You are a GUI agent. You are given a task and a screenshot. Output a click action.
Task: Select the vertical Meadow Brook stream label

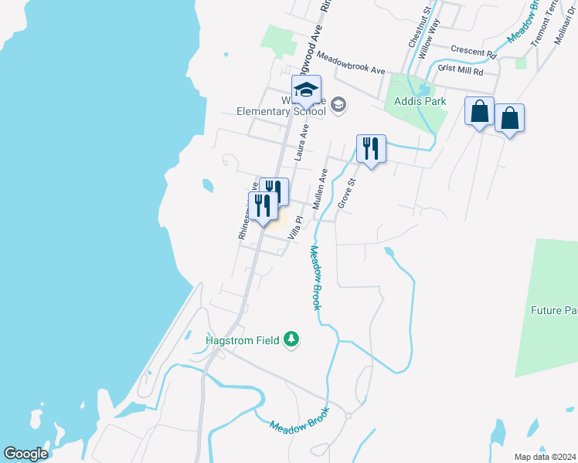[316, 278]
